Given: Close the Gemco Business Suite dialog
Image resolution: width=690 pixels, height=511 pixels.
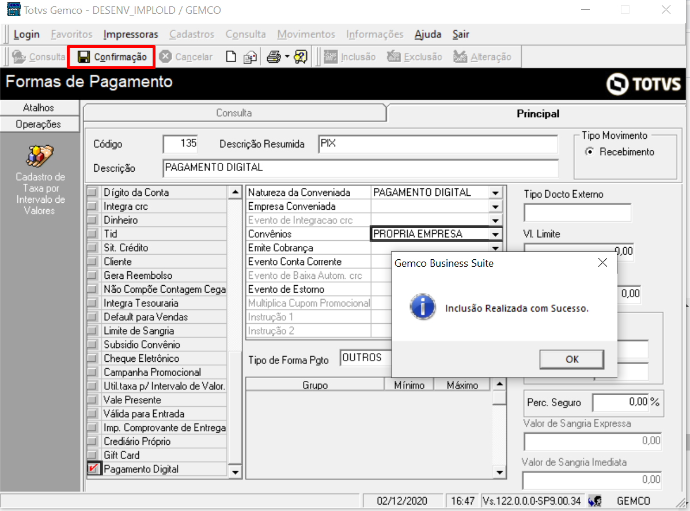Looking at the screenshot, I should [x=603, y=263].
